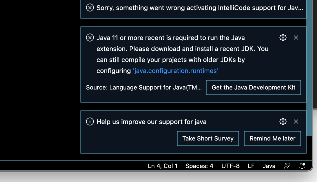Click the error icon on the IntelliCode notification

pos(90,8)
